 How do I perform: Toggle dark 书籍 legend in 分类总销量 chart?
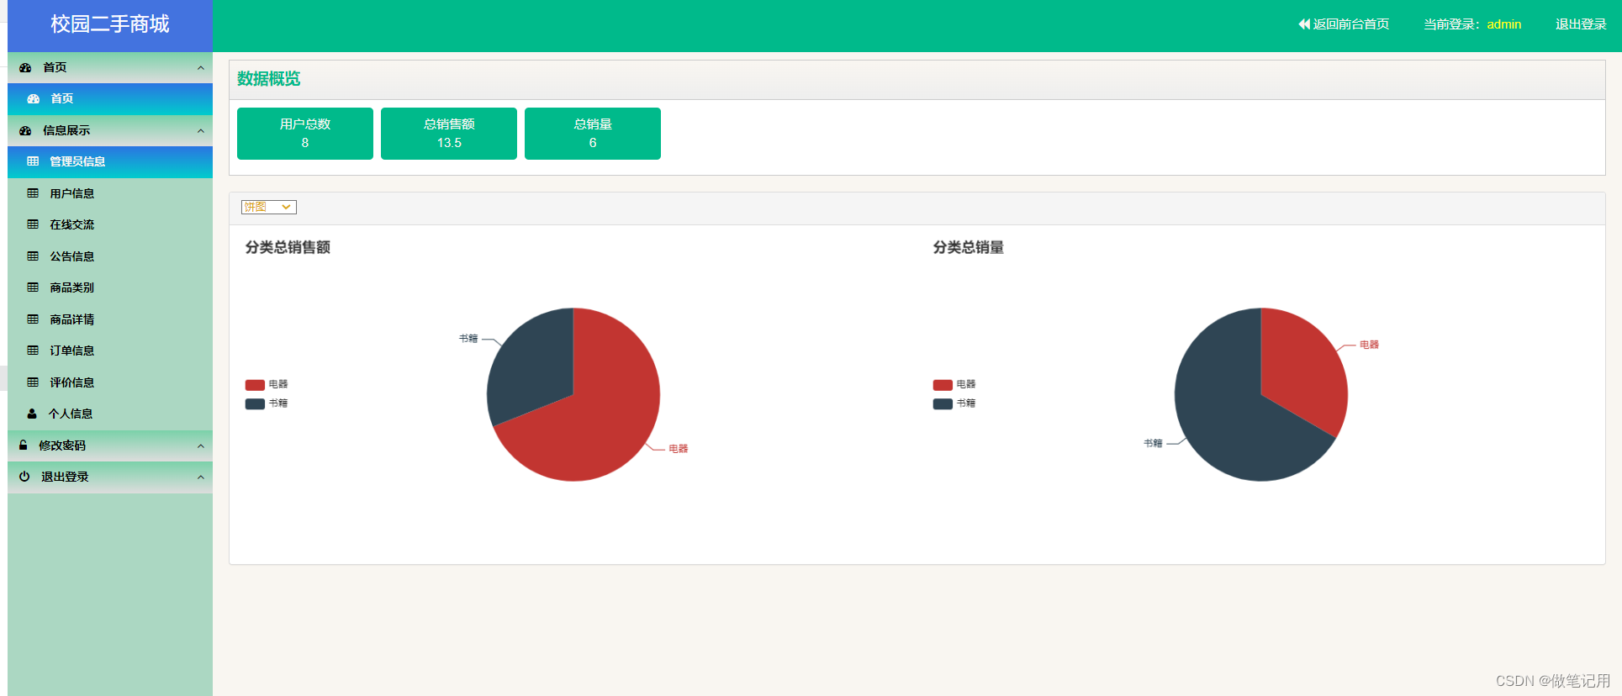coord(954,403)
